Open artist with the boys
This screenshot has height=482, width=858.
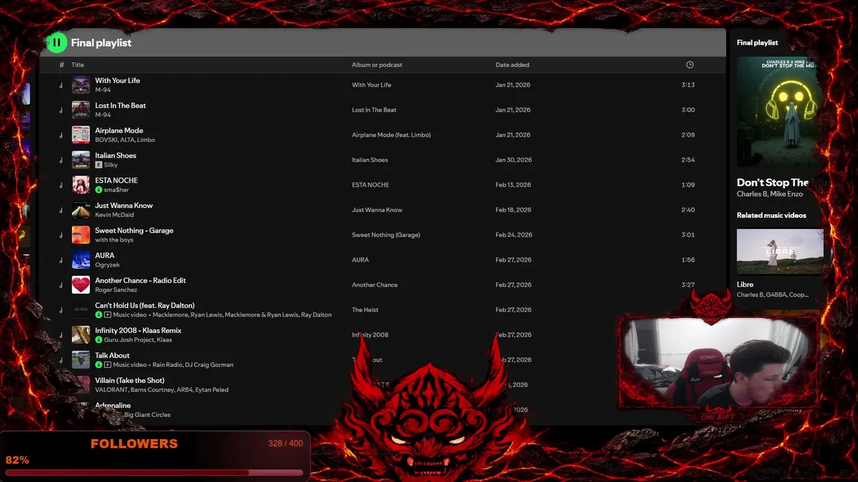coord(114,240)
